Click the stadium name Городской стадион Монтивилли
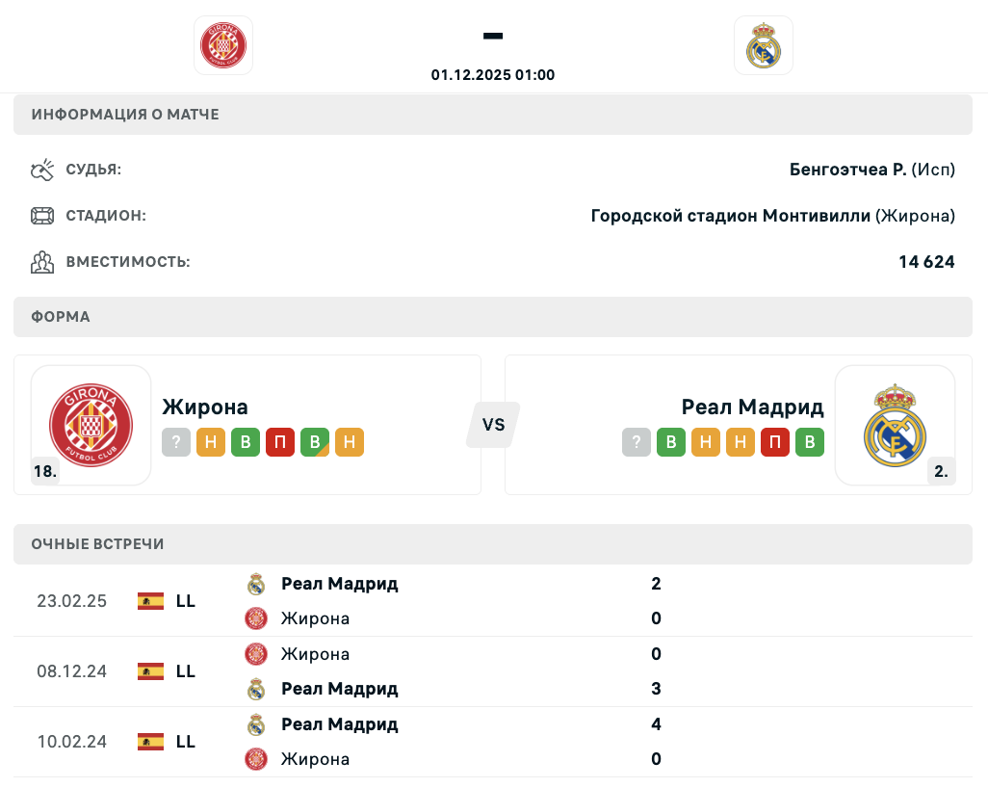 point(730,216)
